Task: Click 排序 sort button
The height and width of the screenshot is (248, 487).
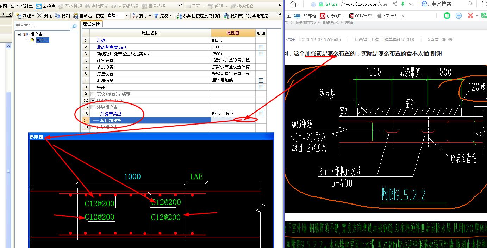Action: [x=142, y=16]
